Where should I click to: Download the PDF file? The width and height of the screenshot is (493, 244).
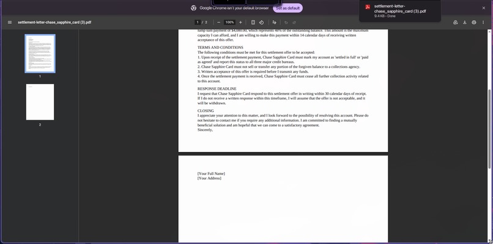click(x=464, y=23)
